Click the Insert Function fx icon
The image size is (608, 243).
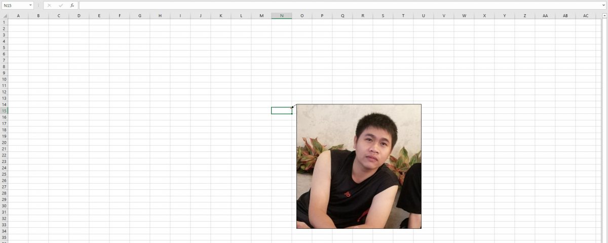[72, 6]
